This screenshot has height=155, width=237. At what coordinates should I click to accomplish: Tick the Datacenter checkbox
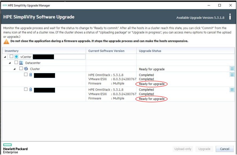[16, 63]
